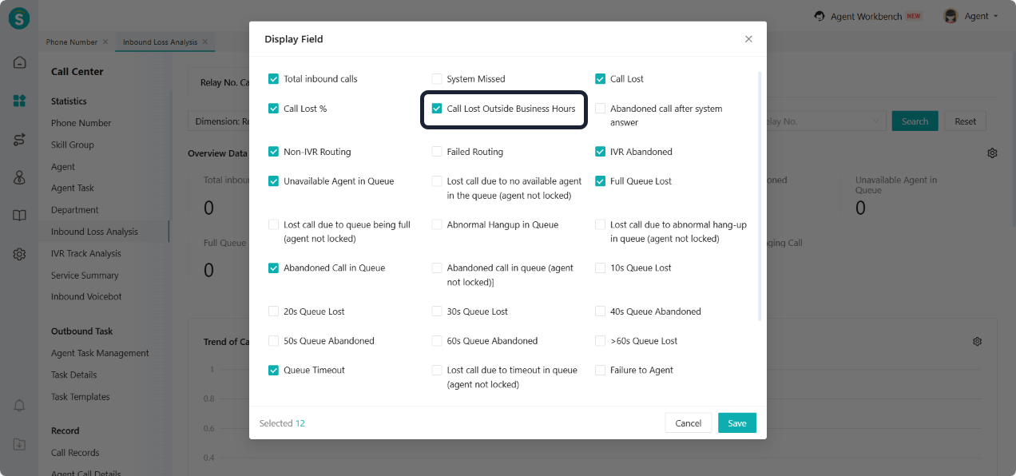Switch to the Phone Number tab
Viewport: 1016px width, 476px height.
[x=72, y=42]
